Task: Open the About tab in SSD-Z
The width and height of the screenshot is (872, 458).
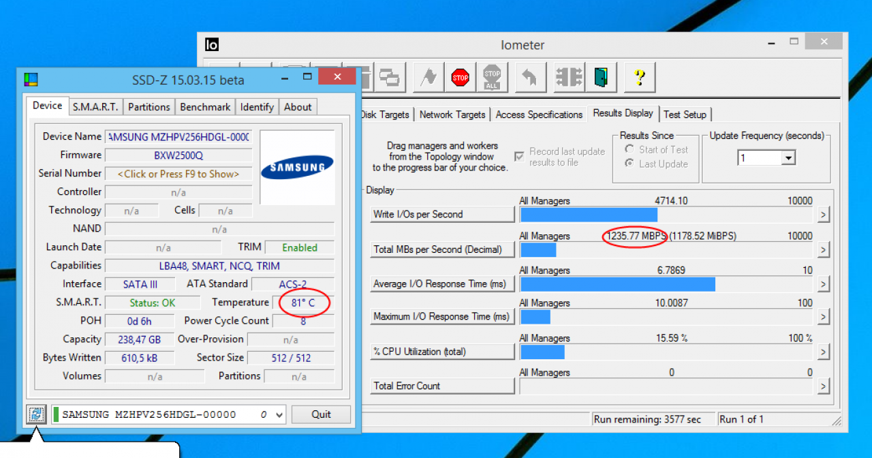Action: pos(298,107)
